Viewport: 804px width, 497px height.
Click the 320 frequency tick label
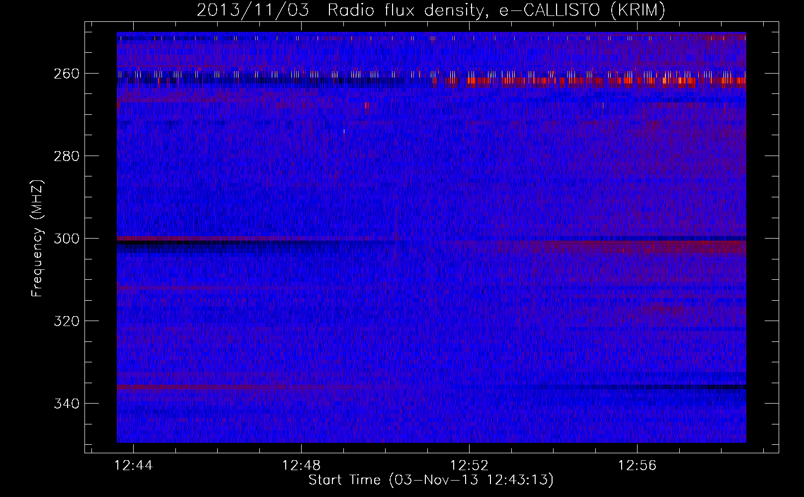coord(67,321)
